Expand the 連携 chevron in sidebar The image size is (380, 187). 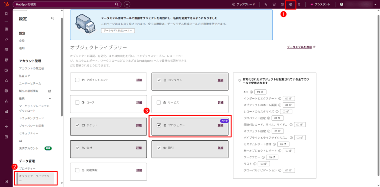point(50,99)
